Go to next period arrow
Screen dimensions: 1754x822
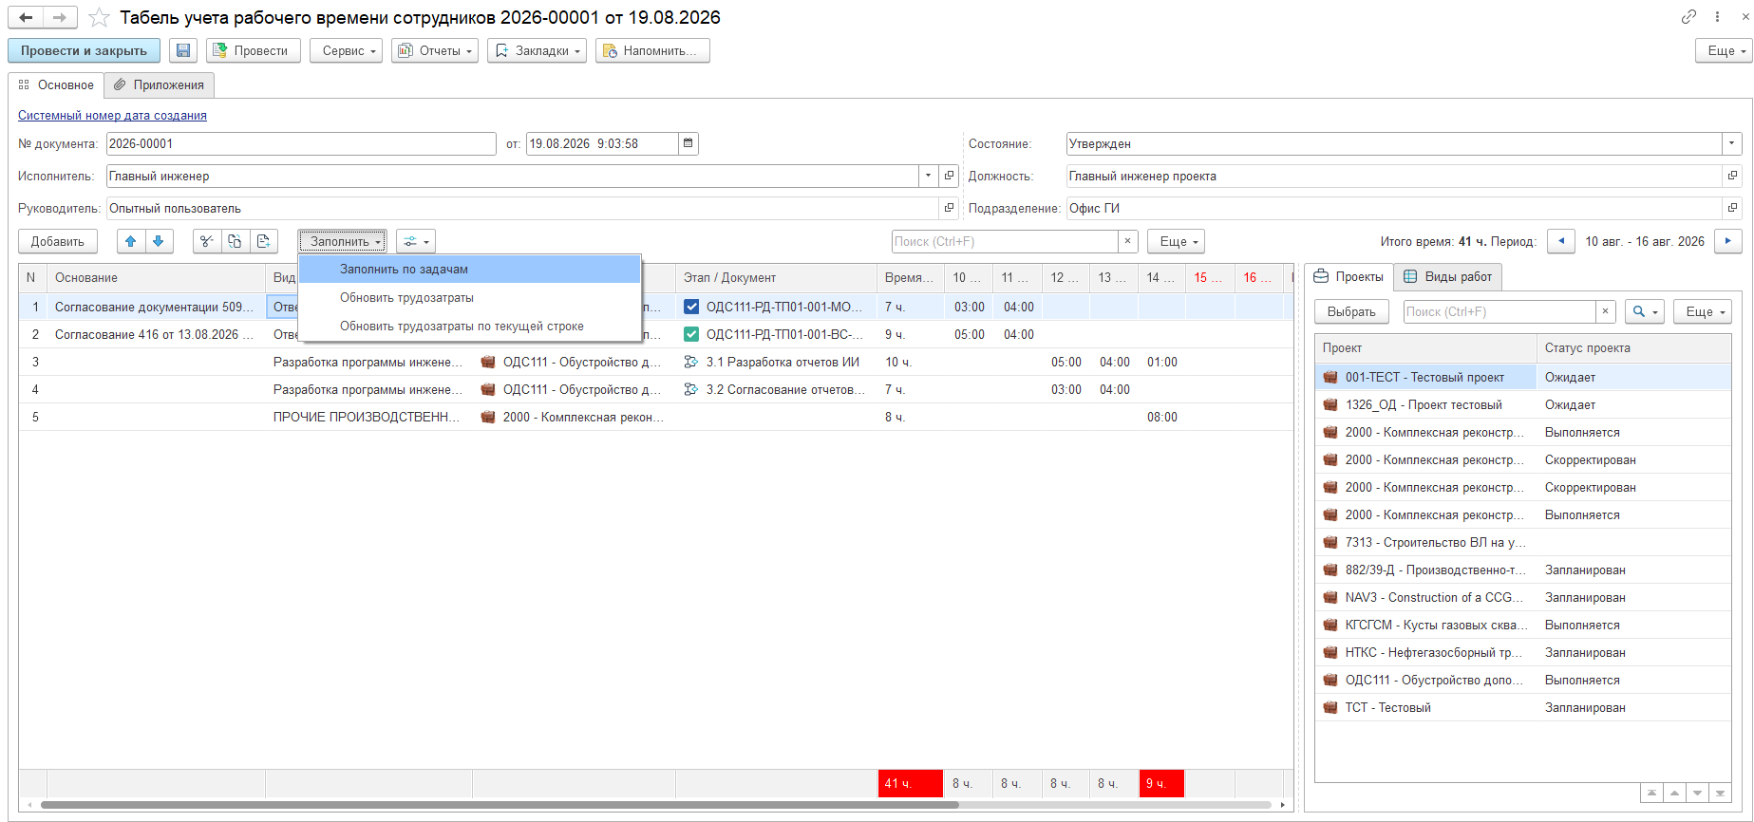pyautogui.click(x=1728, y=241)
